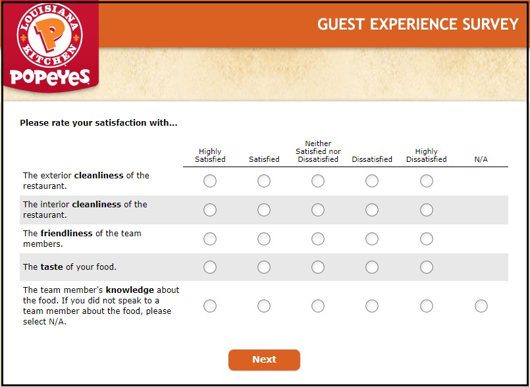
Task: Select Highly Satisfied for exterior cleanliness
Action: pos(209,181)
